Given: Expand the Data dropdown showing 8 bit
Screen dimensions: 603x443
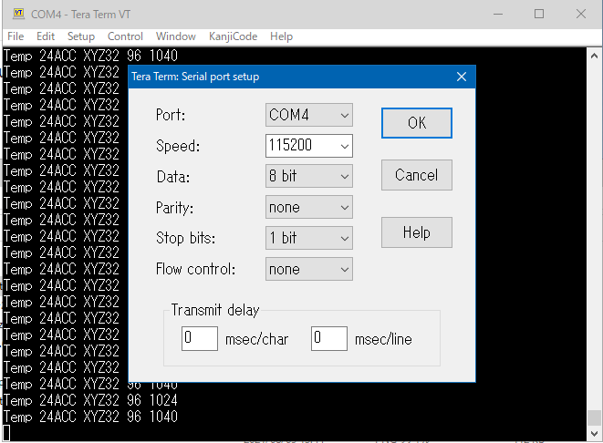Looking at the screenshot, I should (309, 176).
